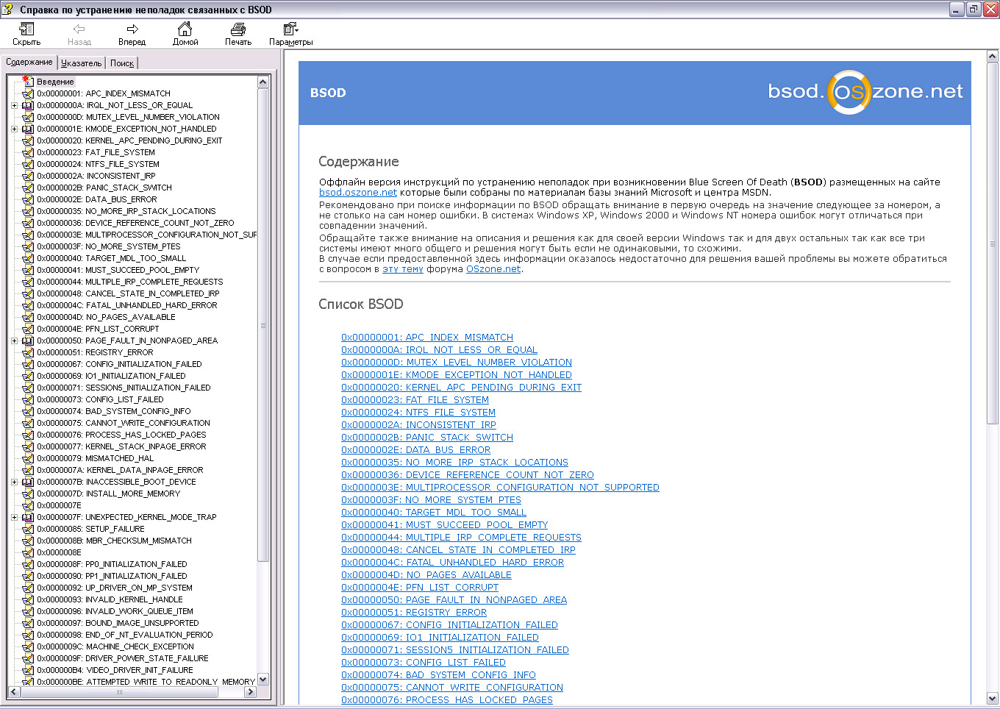Open link 0x00000067: CONFIG_INITIALIZATION_FAILED
1000x709 pixels.
click(x=449, y=625)
